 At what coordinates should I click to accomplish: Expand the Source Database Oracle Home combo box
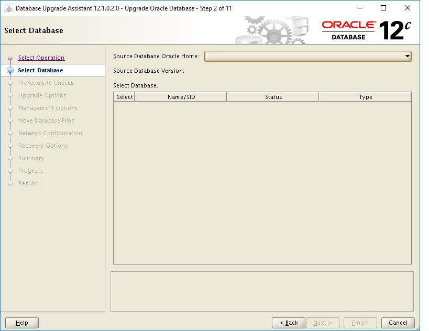[309, 56]
